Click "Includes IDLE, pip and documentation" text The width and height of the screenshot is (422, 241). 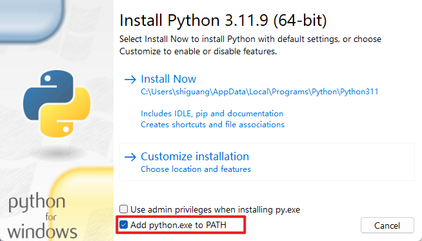click(212, 114)
